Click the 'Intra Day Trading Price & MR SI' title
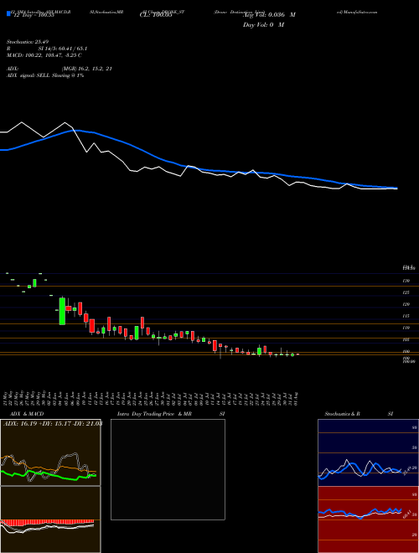This screenshot has height=553, width=419. (171, 414)
